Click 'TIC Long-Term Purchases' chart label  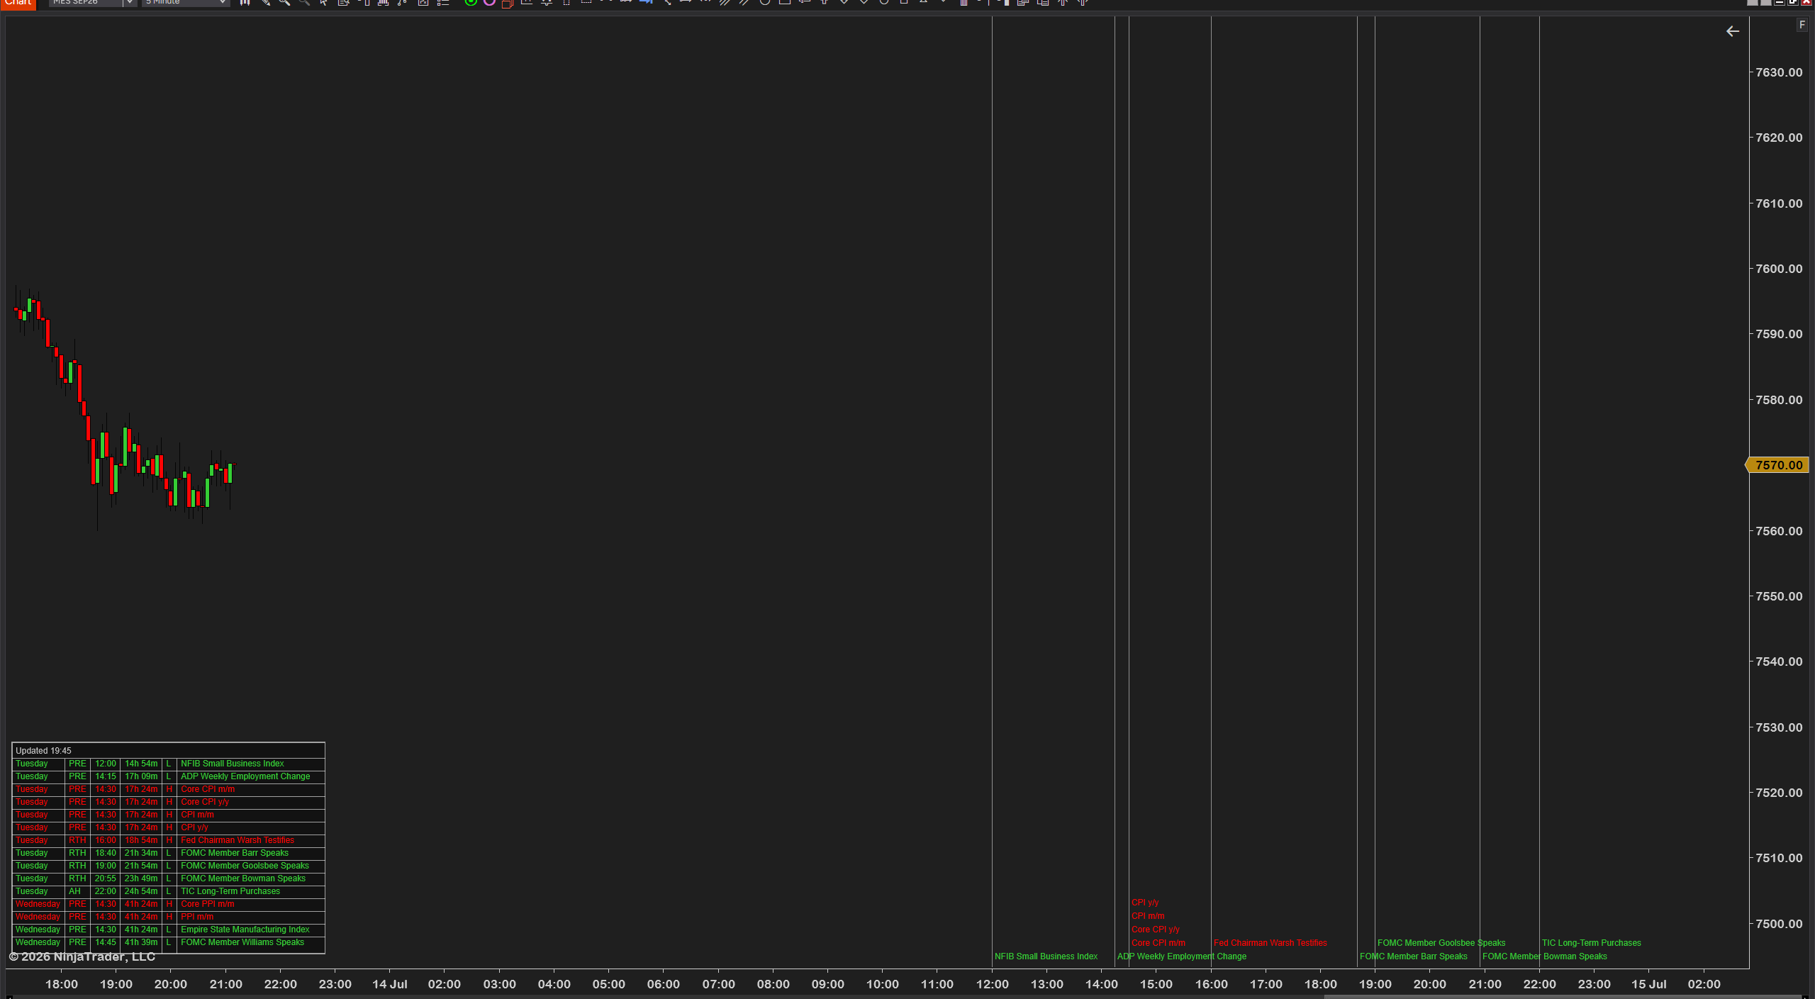click(x=1592, y=943)
